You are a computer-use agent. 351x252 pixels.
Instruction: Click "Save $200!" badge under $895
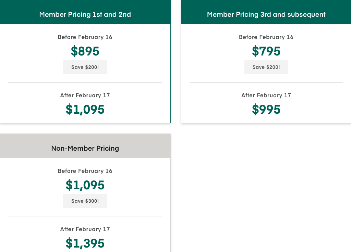85,67
